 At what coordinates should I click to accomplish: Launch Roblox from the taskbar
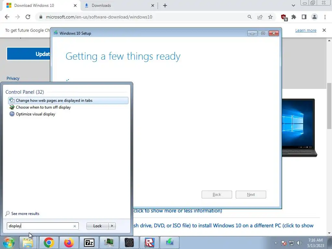tap(149, 243)
